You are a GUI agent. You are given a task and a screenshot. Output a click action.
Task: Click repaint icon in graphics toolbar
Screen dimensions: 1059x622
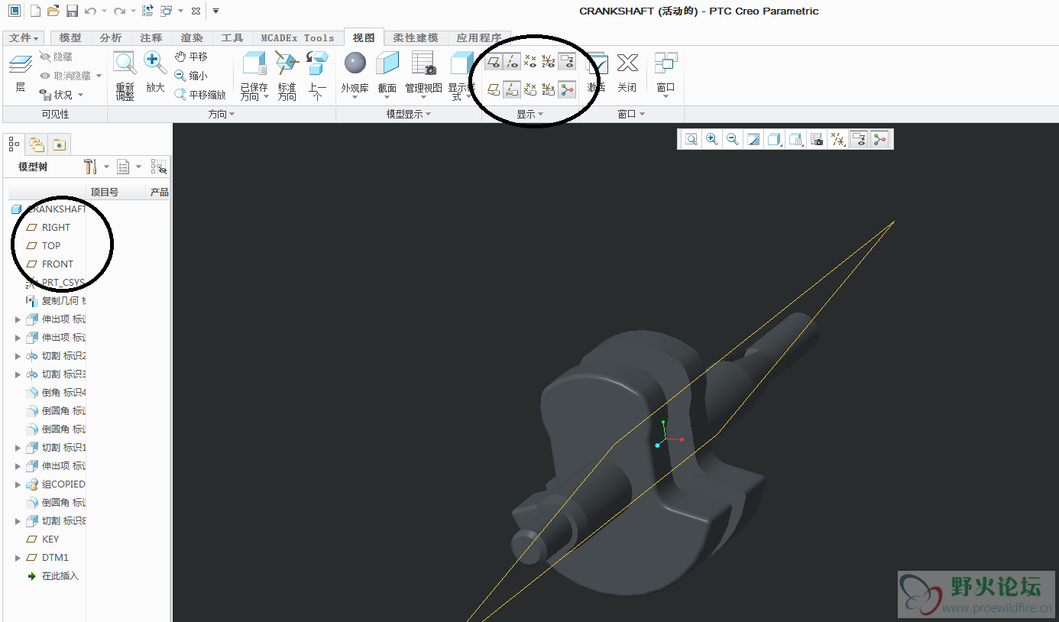coord(753,139)
